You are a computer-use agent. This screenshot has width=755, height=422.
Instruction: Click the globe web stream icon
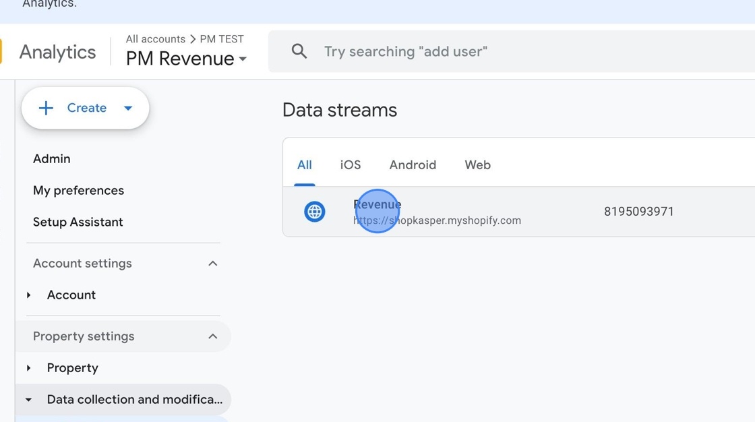click(314, 211)
